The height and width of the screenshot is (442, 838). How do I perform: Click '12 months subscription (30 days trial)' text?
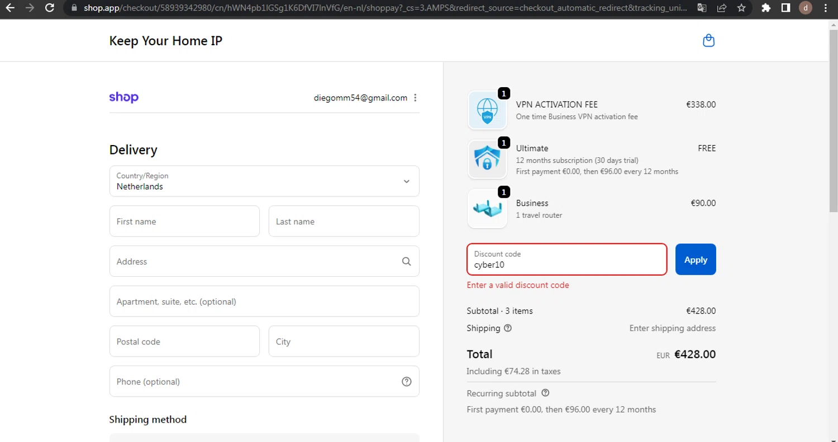(x=577, y=160)
